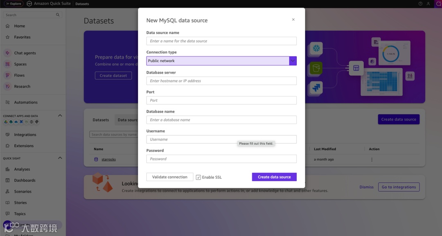442x236 pixels.
Task: Click the purple chat icon at top right
Action: coord(438,4)
